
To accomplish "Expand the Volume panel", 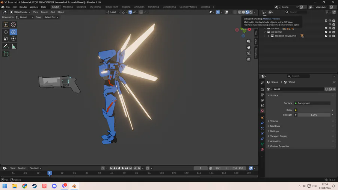I will (274, 121).
